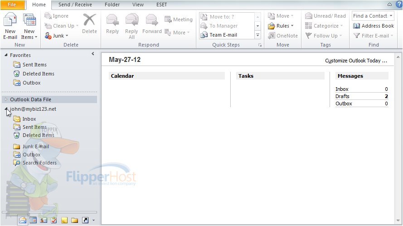Switch to the Send / Receive tab

(75, 5)
